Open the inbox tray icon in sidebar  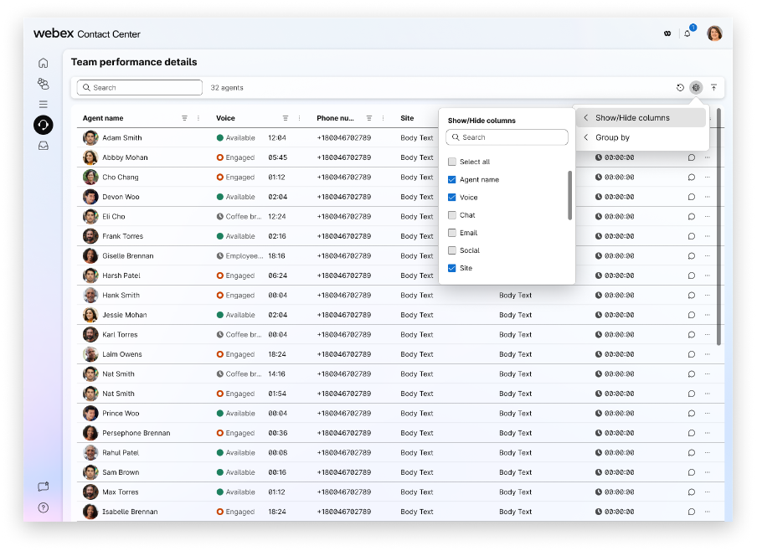tap(44, 146)
